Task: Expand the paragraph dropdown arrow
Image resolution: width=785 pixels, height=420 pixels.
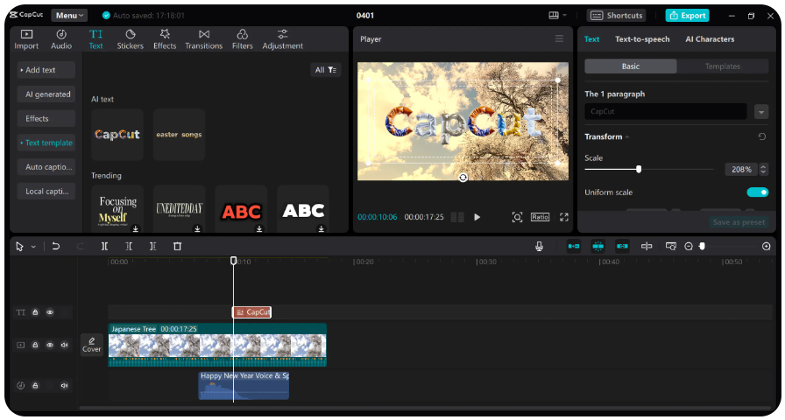Action: click(761, 111)
